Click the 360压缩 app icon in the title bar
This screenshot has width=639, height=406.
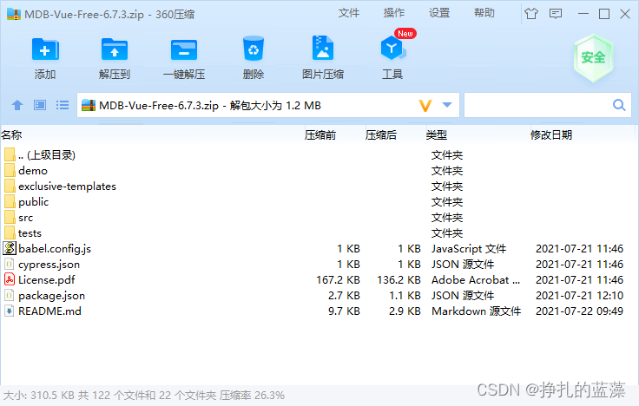(14, 14)
